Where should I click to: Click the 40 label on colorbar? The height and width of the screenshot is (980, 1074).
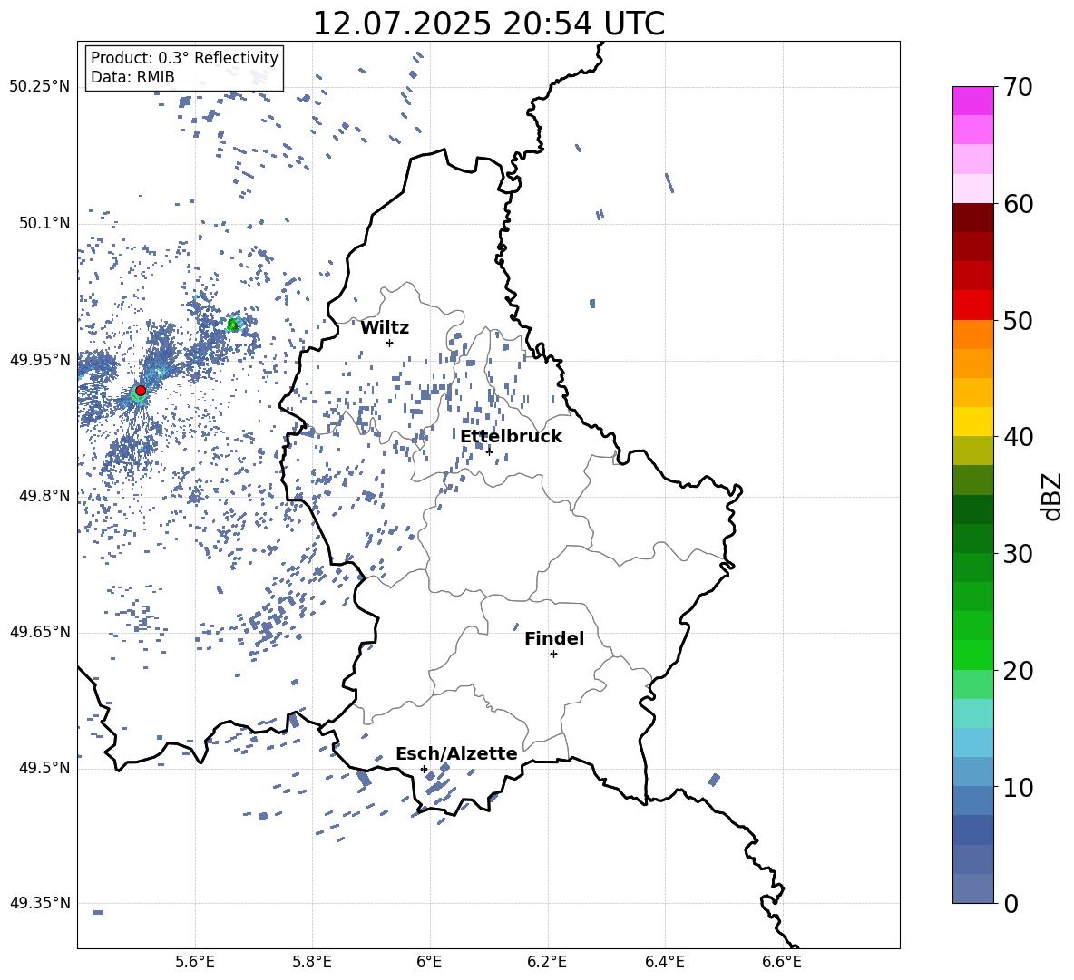1018,437
